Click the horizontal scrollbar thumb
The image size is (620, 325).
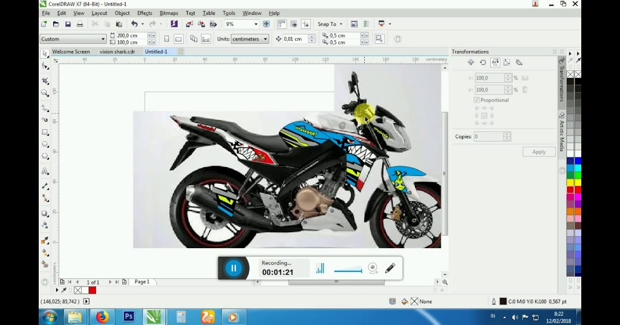336,282
